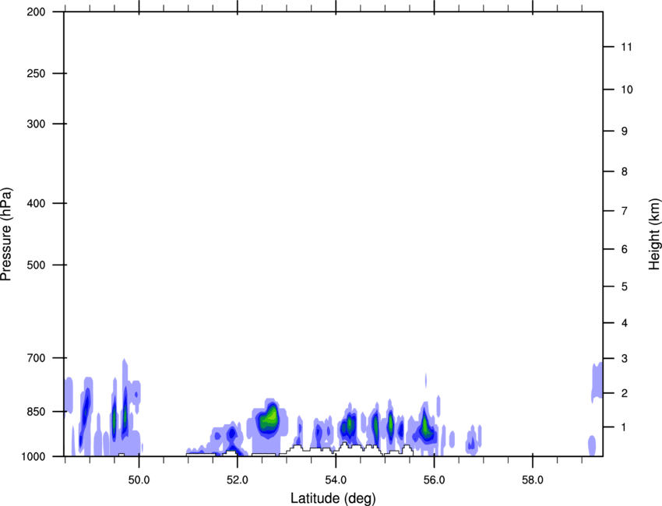This screenshot has width=662, height=506.
Task: Click pressure tick label 700
Action: coord(36,358)
